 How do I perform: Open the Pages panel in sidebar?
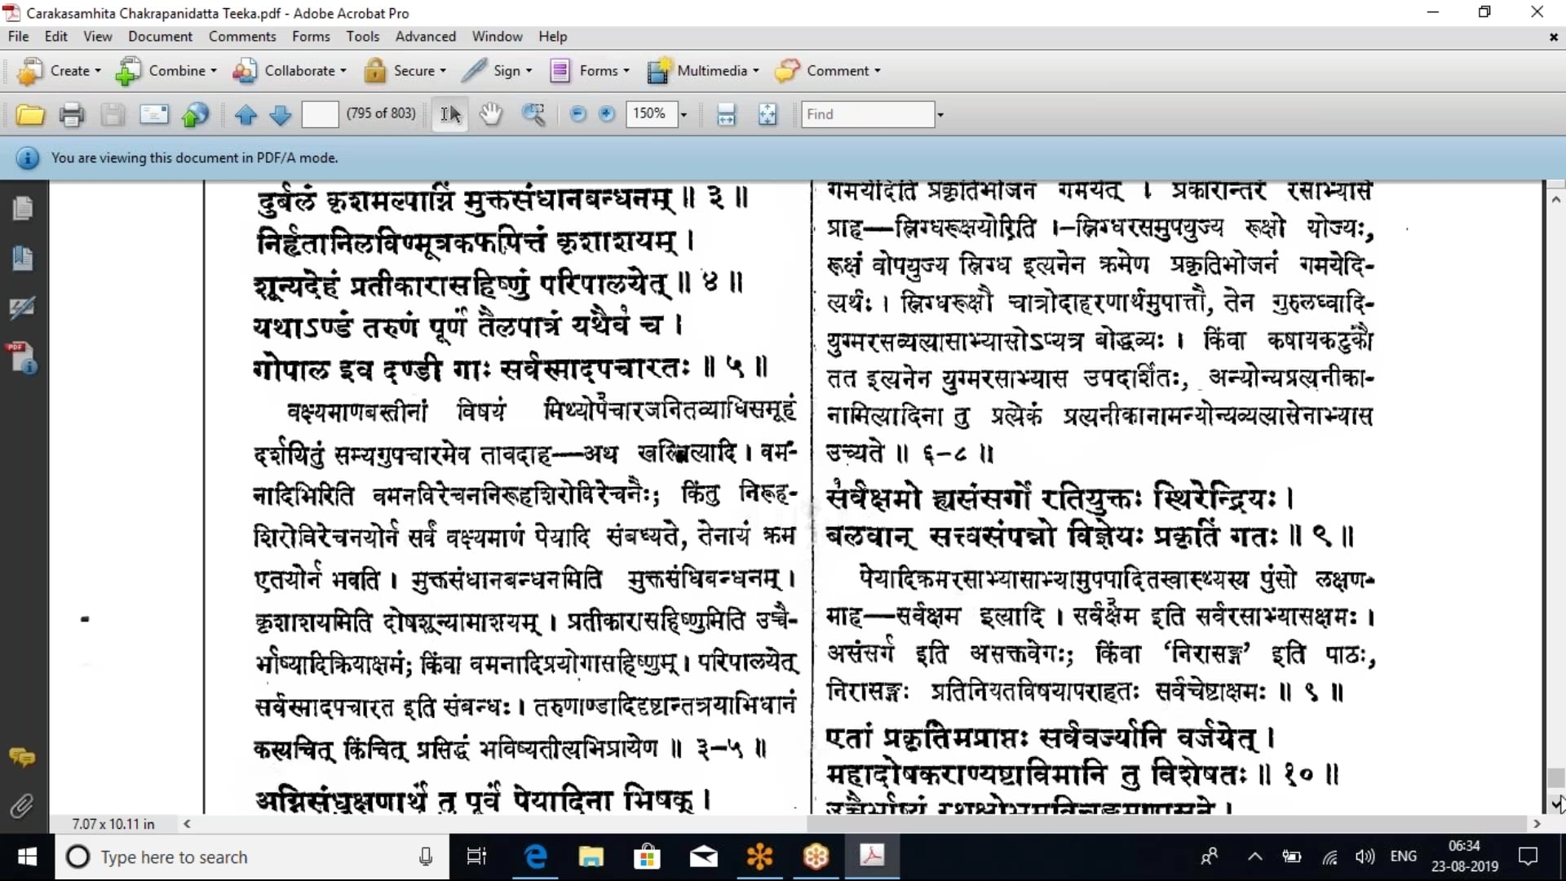pos(22,209)
